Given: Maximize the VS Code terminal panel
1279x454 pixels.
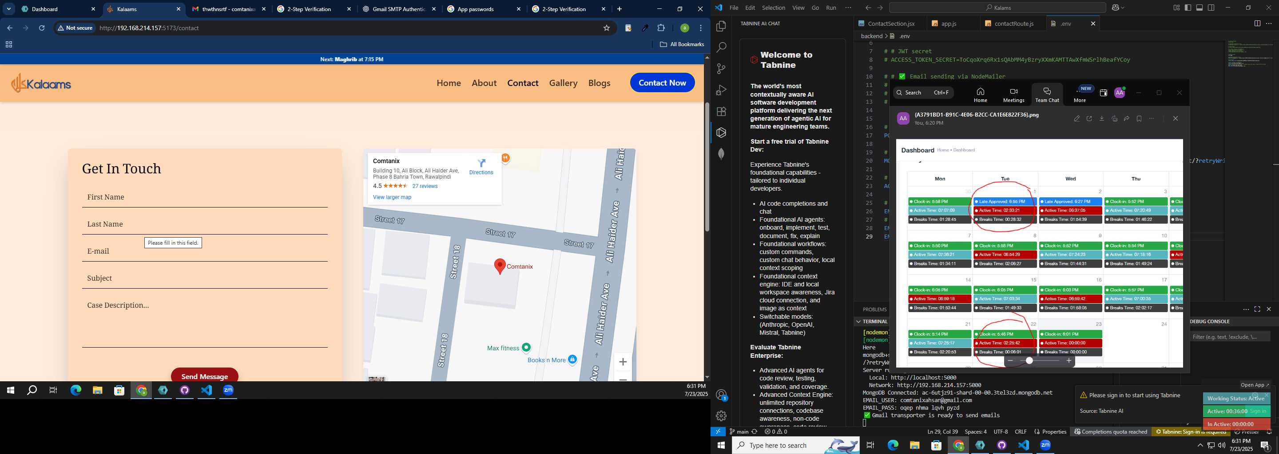Looking at the screenshot, I should click(1257, 309).
